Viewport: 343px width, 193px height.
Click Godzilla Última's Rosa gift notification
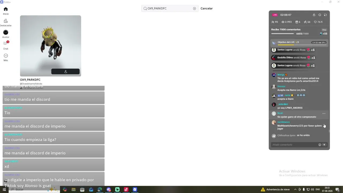[293, 58]
